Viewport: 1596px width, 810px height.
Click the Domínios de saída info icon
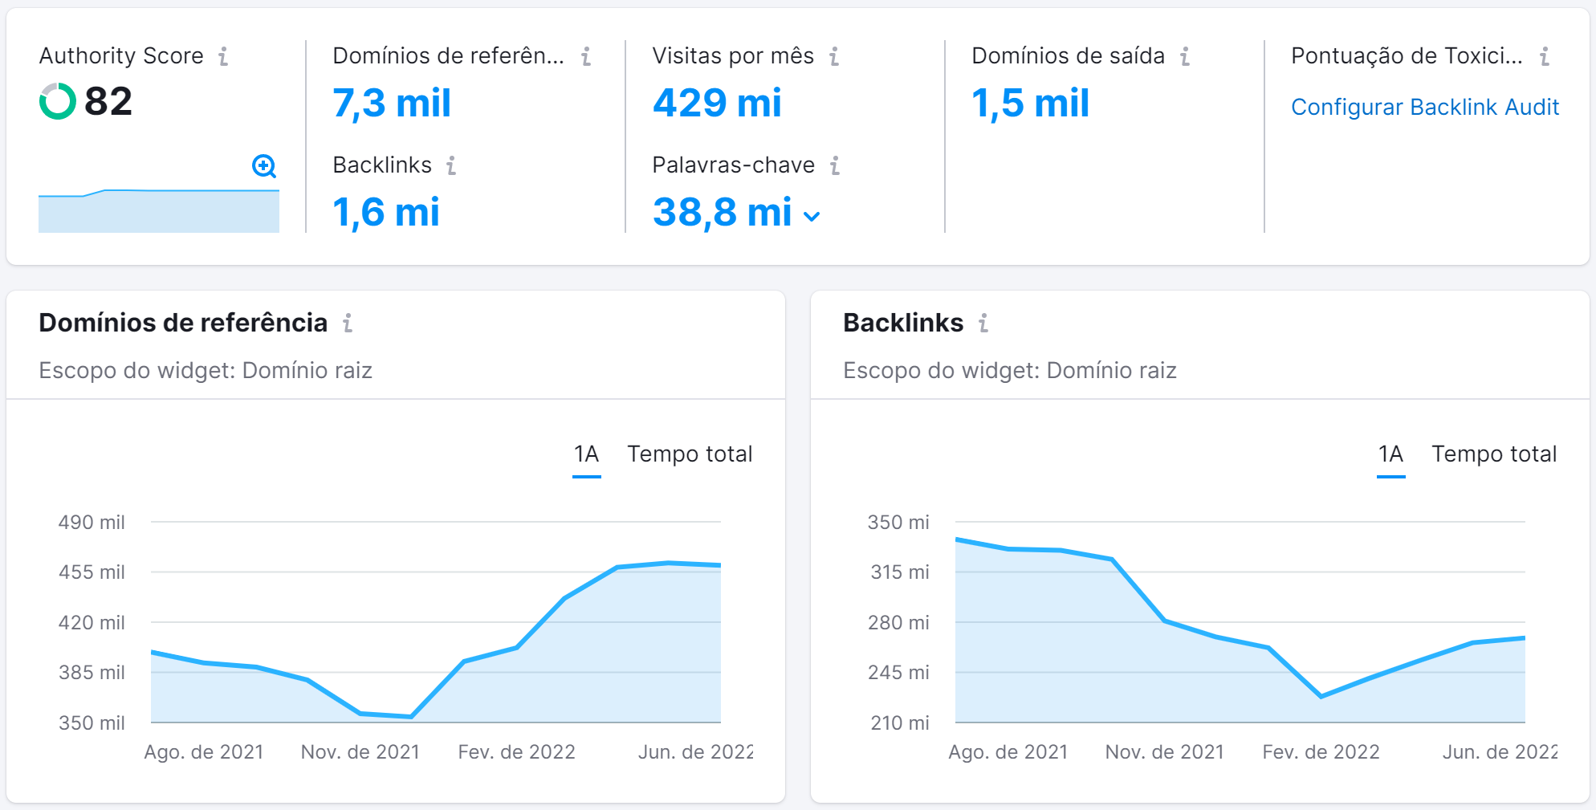coord(1184,56)
